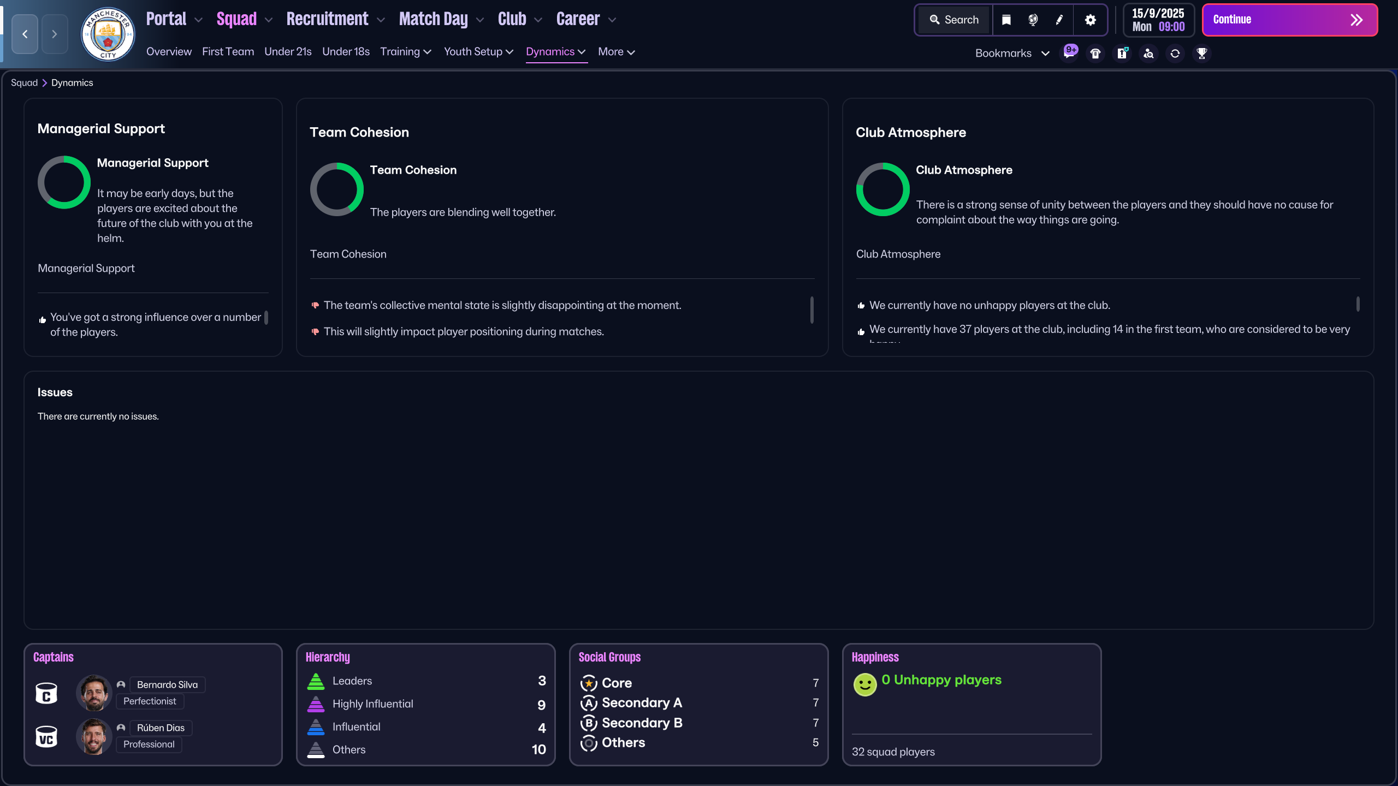This screenshot has height=786, width=1398.
Task: Click the transfers refresh arrows icon
Action: [x=1175, y=53]
